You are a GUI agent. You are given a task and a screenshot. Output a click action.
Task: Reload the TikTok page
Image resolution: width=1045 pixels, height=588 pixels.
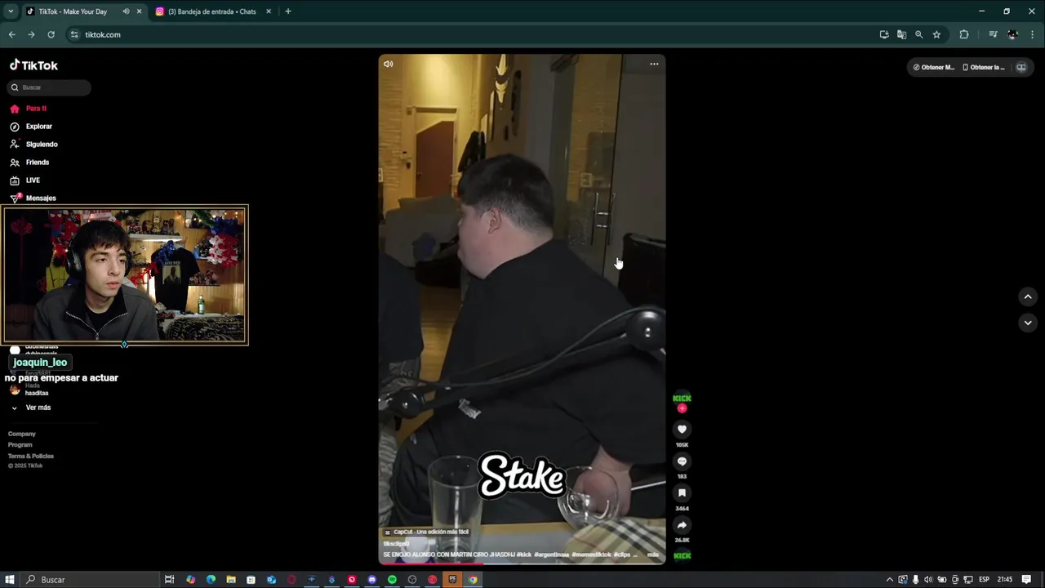(51, 34)
